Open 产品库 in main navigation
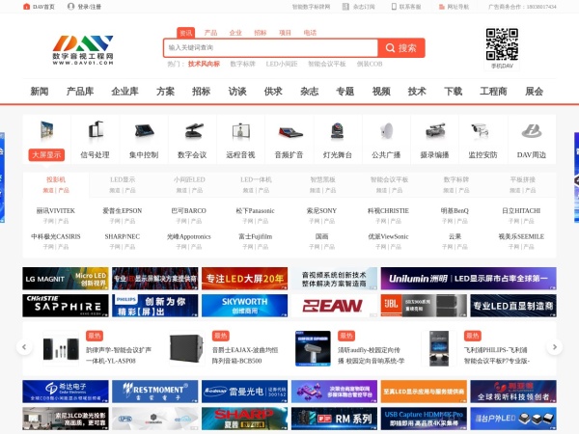 (80, 92)
